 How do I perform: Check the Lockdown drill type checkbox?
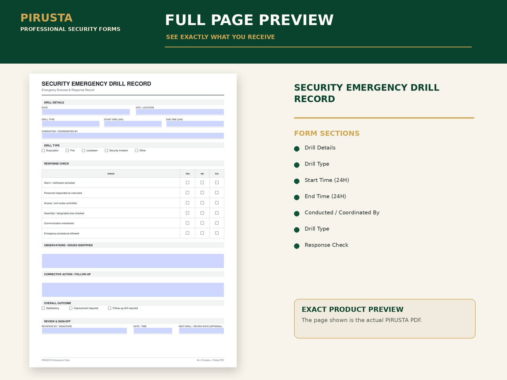pyautogui.click(x=83, y=151)
